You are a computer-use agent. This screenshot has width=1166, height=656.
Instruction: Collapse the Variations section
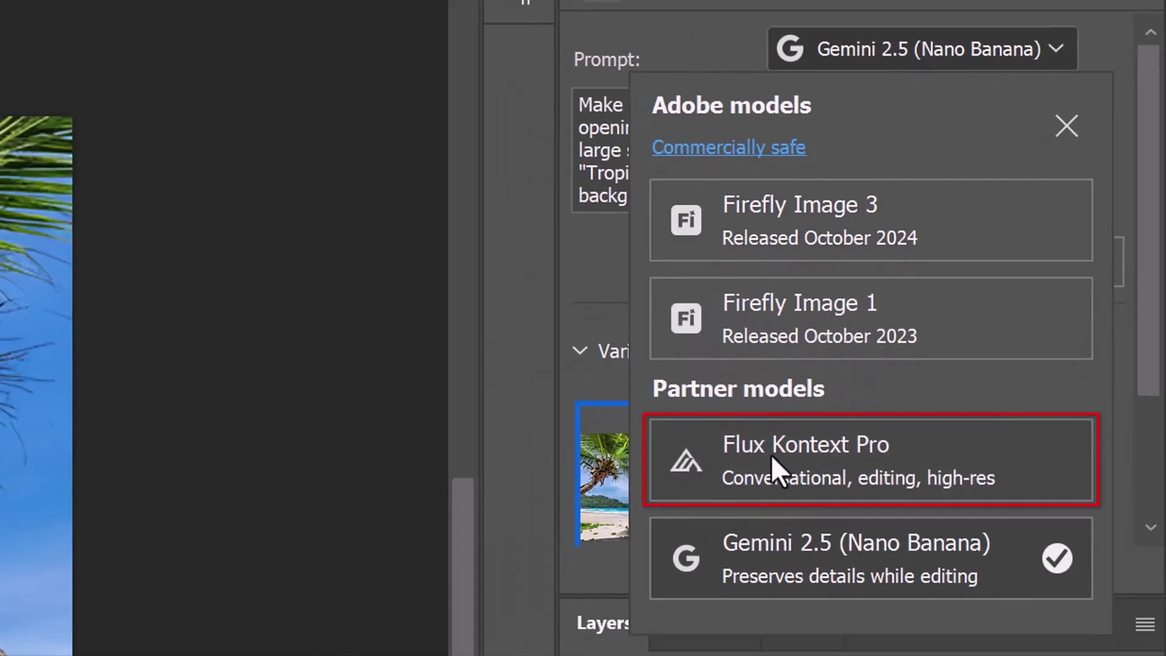580,350
